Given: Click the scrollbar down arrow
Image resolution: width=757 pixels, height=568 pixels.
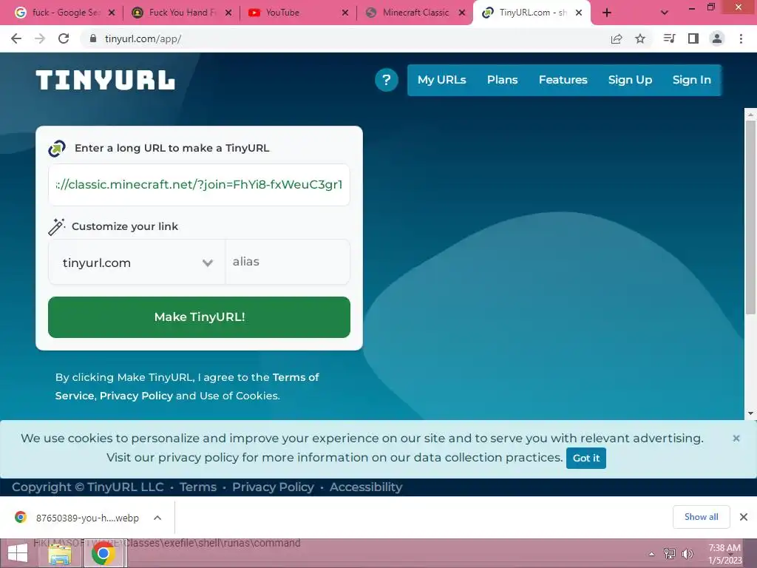Looking at the screenshot, I should [x=750, y=413].
